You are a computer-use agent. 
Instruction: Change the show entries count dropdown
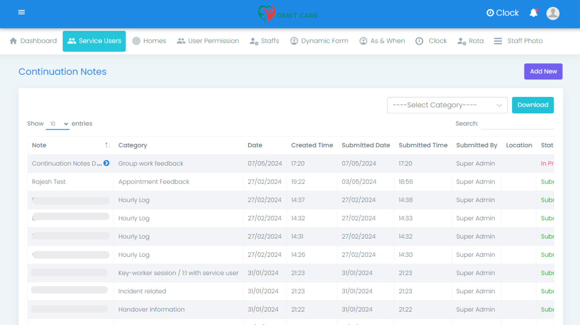tap(58, 124)
